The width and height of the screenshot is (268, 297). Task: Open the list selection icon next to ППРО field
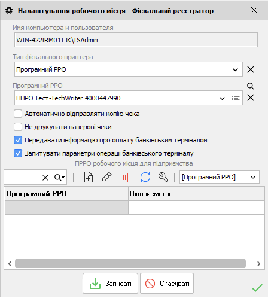pyautogui.click(x=236, y=98)
